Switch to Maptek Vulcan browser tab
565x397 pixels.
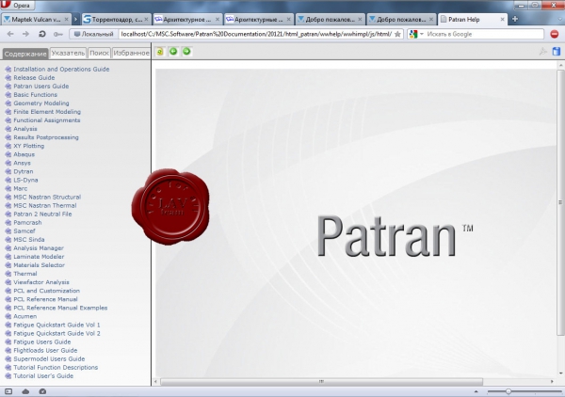(36, 20)
